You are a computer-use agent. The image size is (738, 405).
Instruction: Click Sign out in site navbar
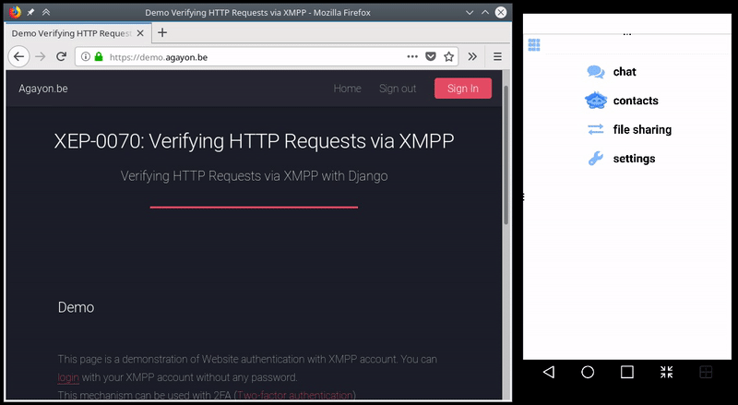pyautogui.click(x=398, y=89)
